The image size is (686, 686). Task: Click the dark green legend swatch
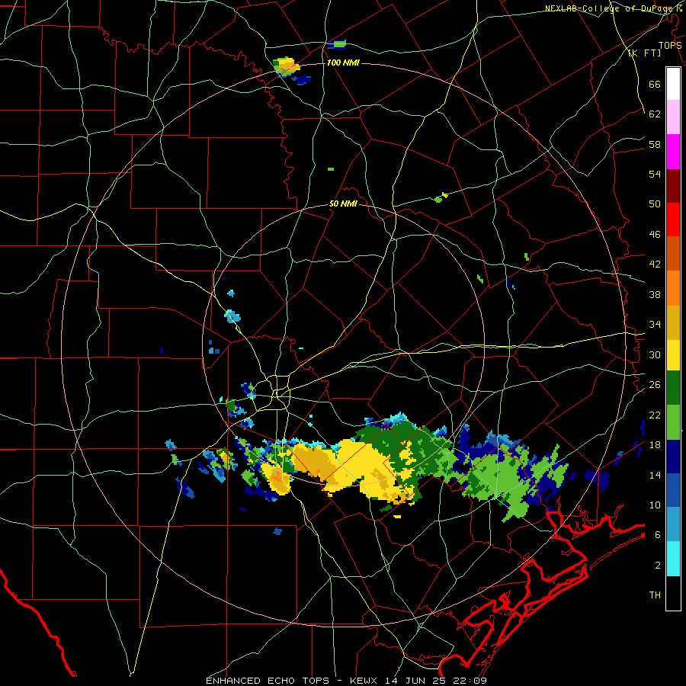click(673, 388)
